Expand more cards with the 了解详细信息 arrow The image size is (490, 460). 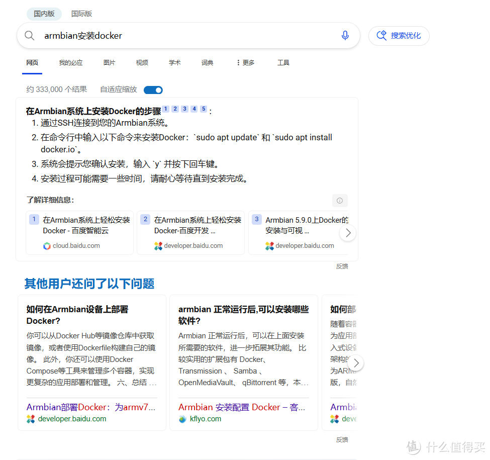pos(347,233)
